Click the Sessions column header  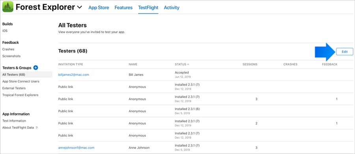click(x=250, y=64)
